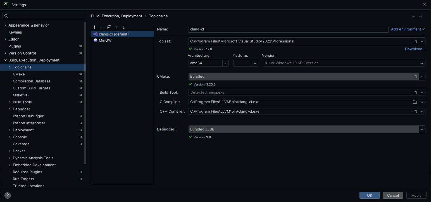Duplicate clang-cl toolchain with the copy icon
431x202 pixels.
tap(109, 27)
